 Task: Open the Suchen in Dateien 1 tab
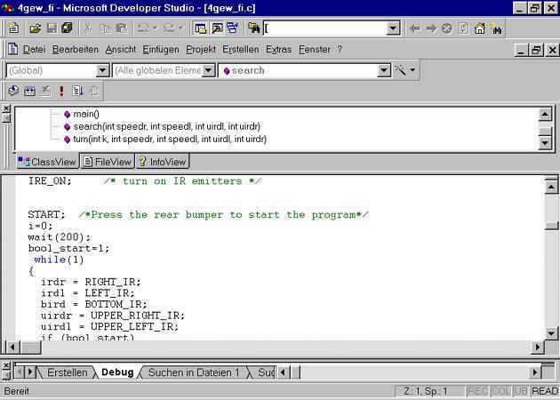193,372
